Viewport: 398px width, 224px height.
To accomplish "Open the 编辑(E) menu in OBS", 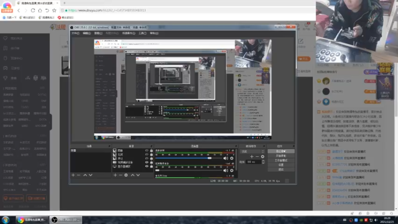I will point(87,33).
